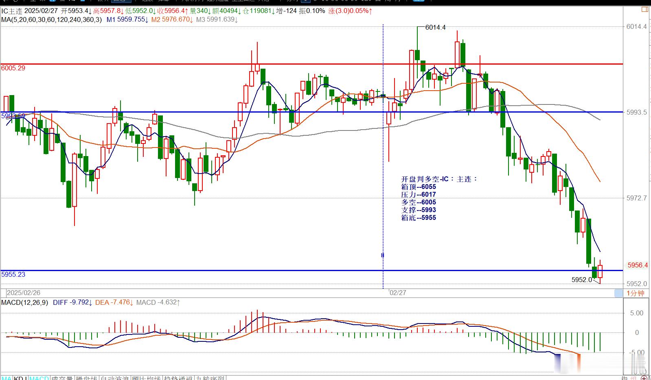Click the date '2025/02/27' in the quote header

pyautogui.click(x=42, y=11)
